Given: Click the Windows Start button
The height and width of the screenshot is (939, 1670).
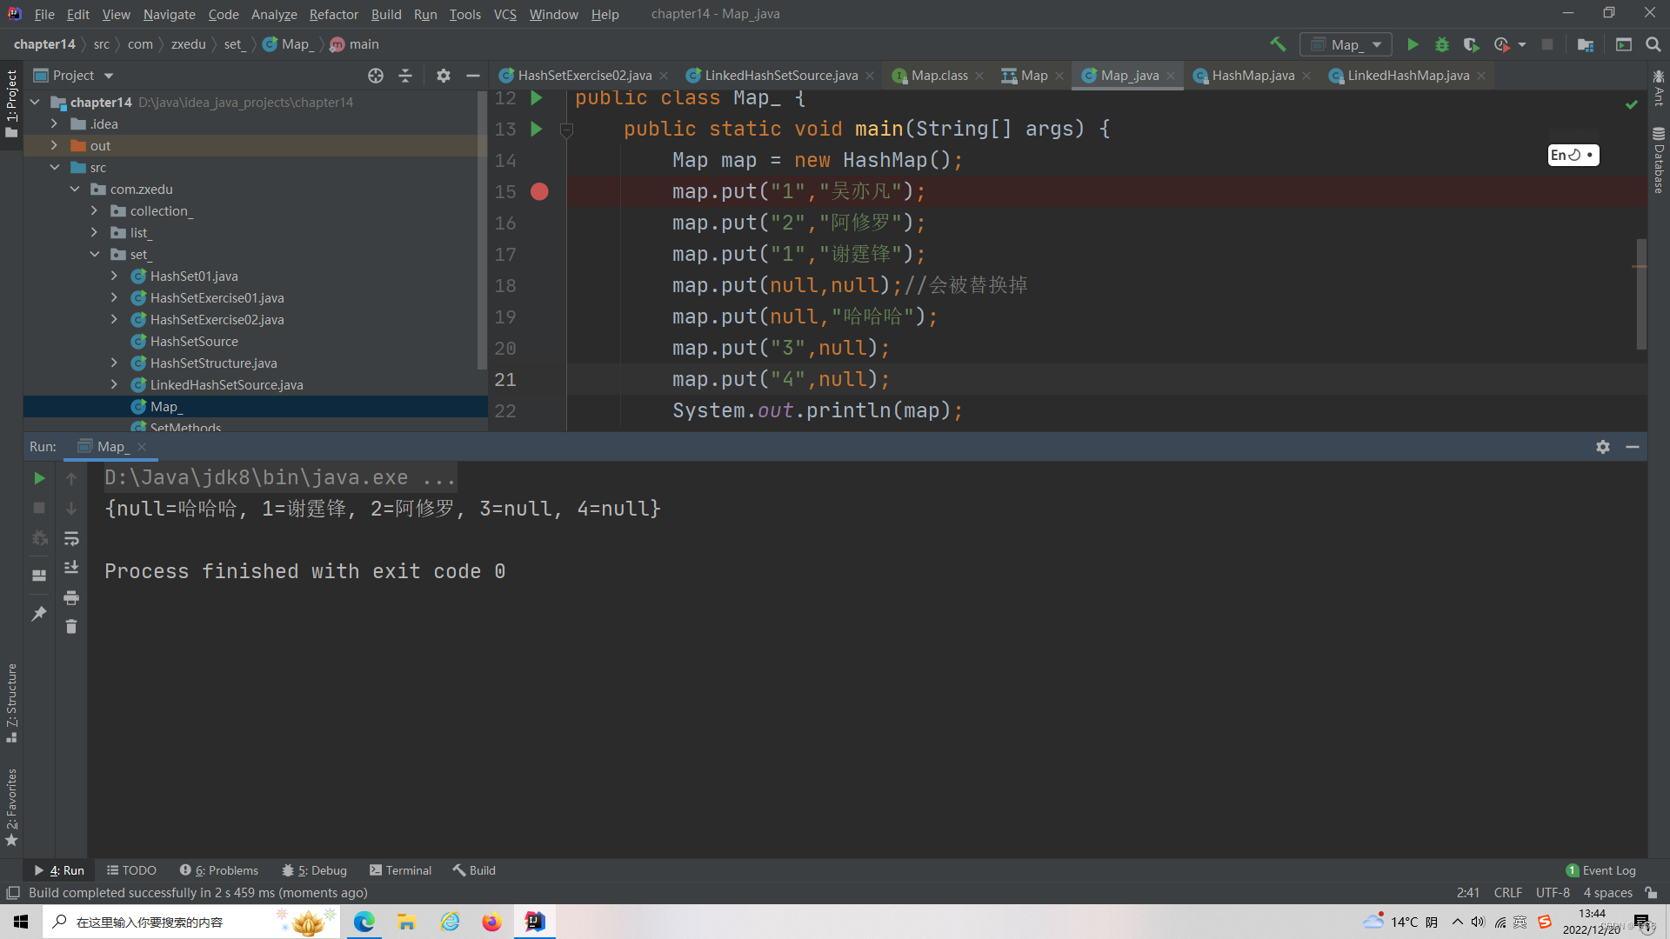Looking at the screenshot, I should (21, 922).
